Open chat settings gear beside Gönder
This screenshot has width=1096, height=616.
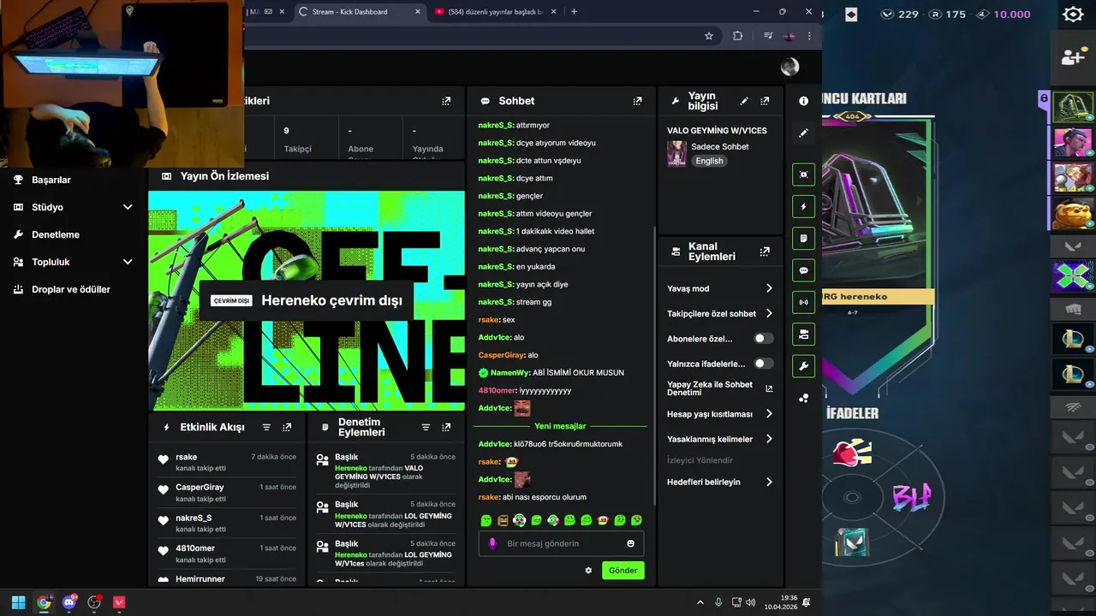(588, 571)
